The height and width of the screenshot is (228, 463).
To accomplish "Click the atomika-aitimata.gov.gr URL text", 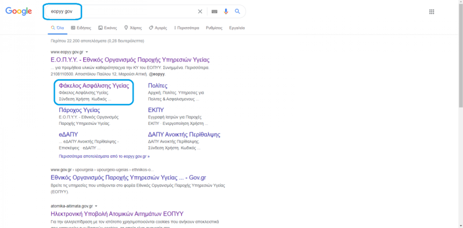I will pyautogui.click(x=72, y=206).
